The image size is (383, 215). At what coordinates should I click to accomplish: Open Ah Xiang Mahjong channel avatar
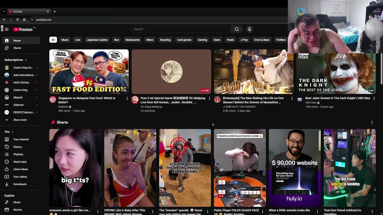click(x=135, y=100)
